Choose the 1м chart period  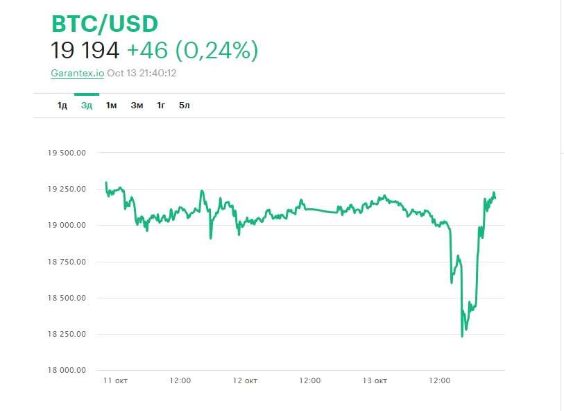[x=111, y=106]
